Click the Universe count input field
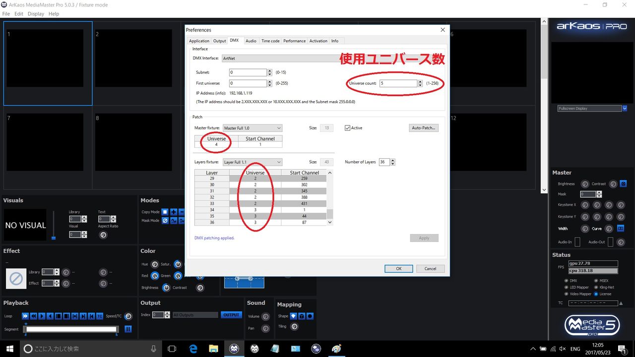Viewport: 635px width, 357px height. pos(398,83)
